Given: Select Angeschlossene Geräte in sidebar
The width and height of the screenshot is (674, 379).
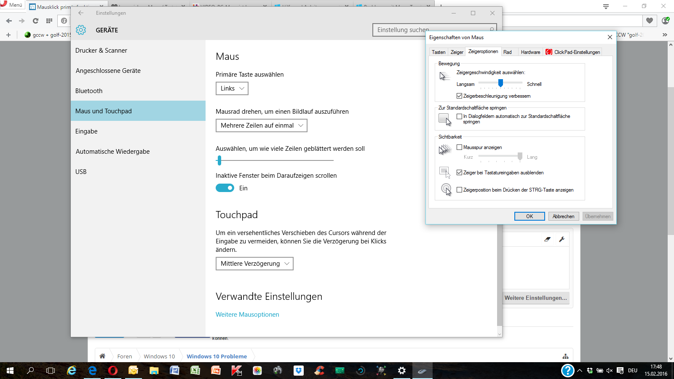Looking at the screenshot, I should [x=138, y=71].
